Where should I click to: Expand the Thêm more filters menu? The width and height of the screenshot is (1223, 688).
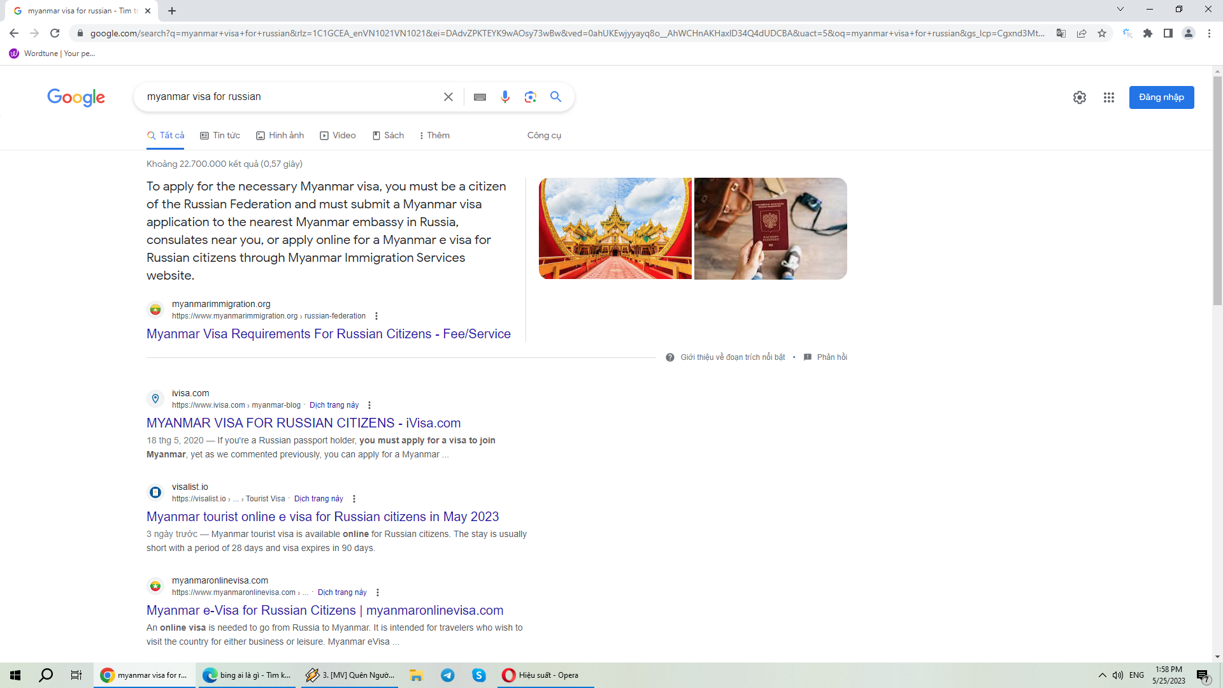435,136
